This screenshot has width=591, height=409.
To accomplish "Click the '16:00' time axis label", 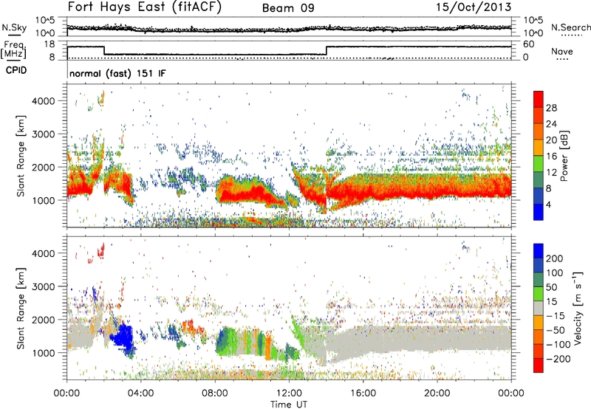I will click(x=363, y=393).
